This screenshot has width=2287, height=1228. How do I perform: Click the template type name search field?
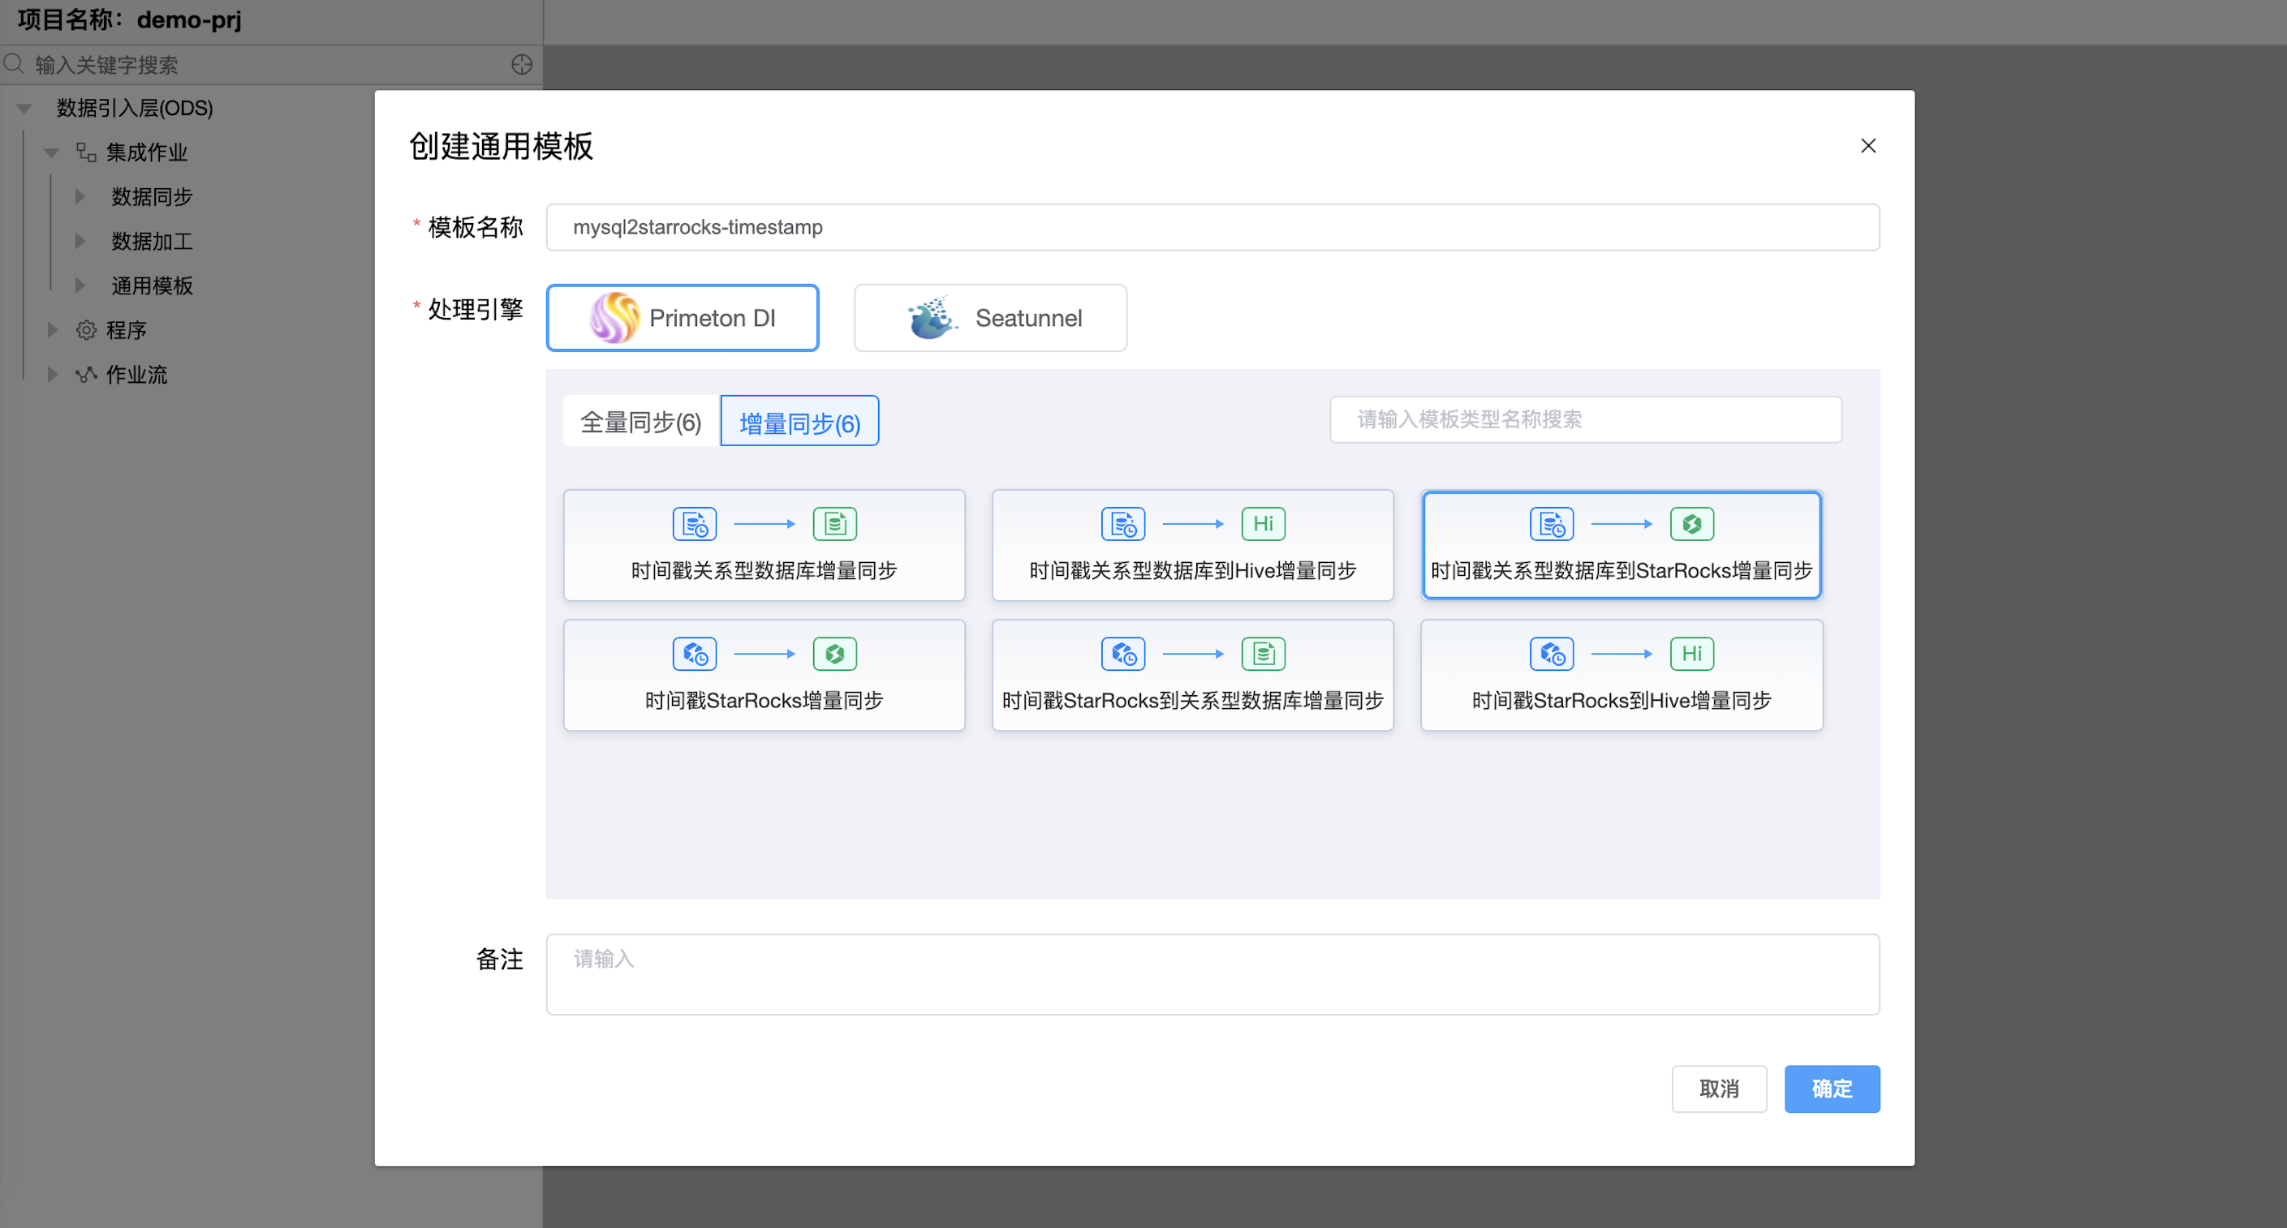[x=1585, y=419]
